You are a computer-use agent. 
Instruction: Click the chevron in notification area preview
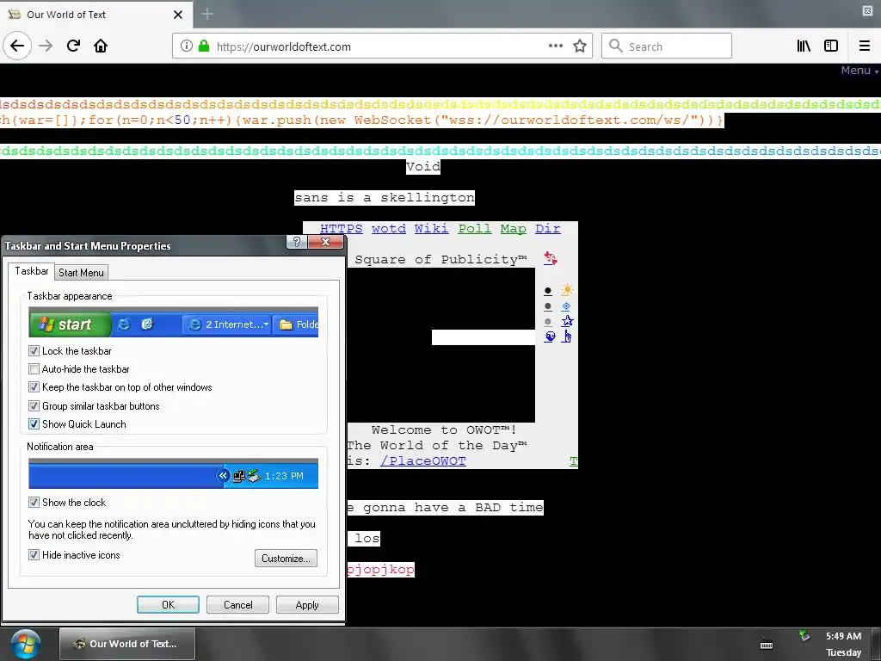click(x=223, y=475)
